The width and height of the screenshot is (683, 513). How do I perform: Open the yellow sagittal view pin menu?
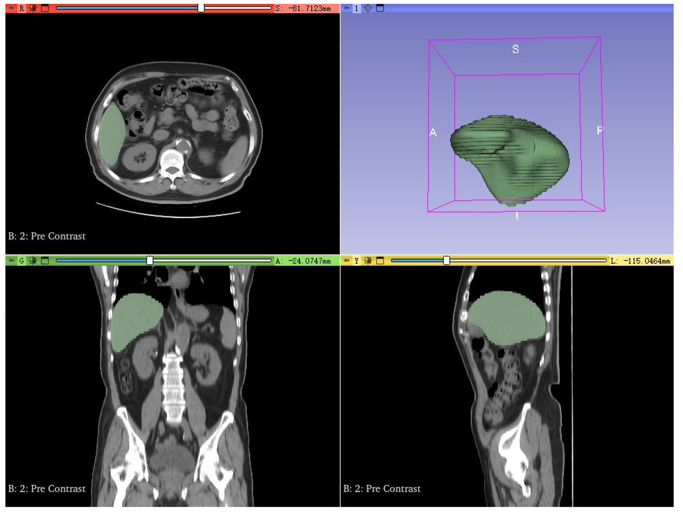(x=346, y=261)
